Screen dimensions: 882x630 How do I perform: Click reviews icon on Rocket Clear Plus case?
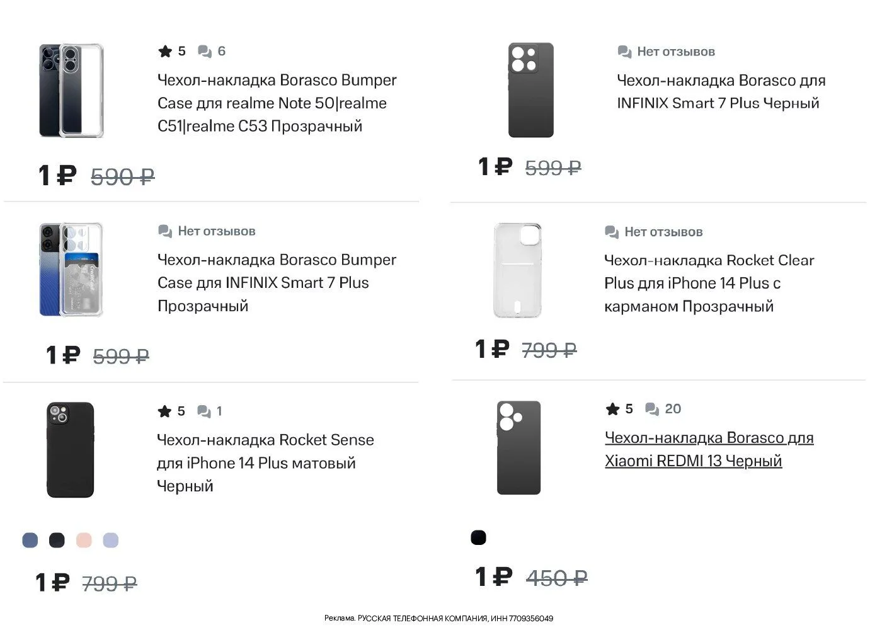click(612, 232)
